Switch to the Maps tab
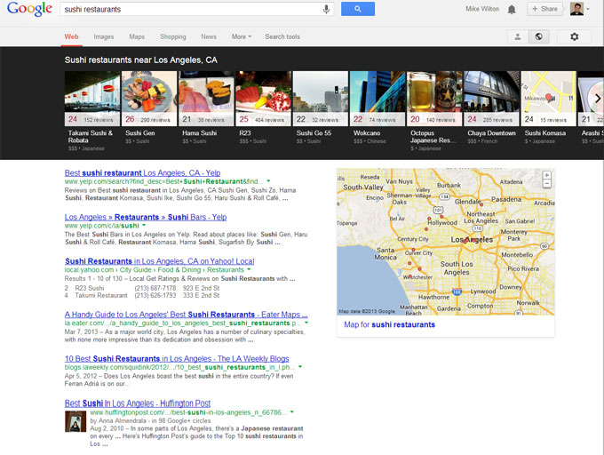Screen dimensions: 604x455 pos(137,36)
